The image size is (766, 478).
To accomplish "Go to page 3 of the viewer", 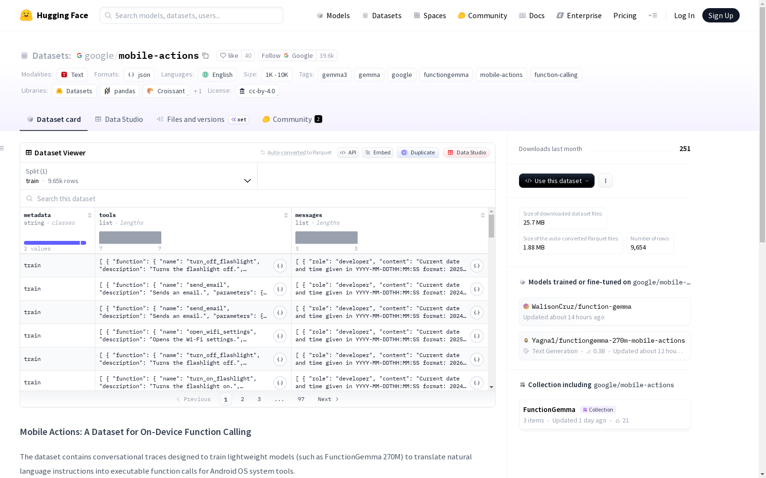I will 259,399.
